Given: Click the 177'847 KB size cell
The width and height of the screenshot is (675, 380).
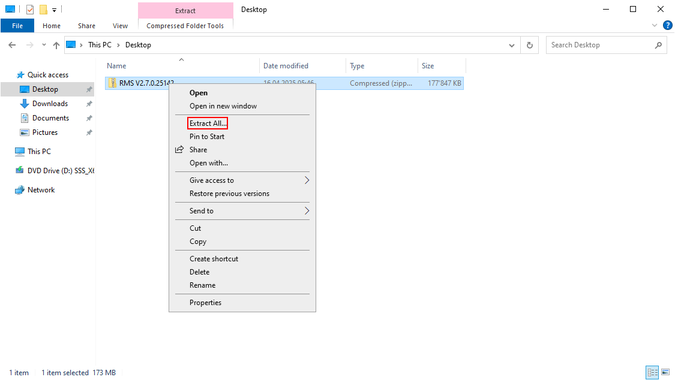Looking at the screenshot, I should coord(444,83).
